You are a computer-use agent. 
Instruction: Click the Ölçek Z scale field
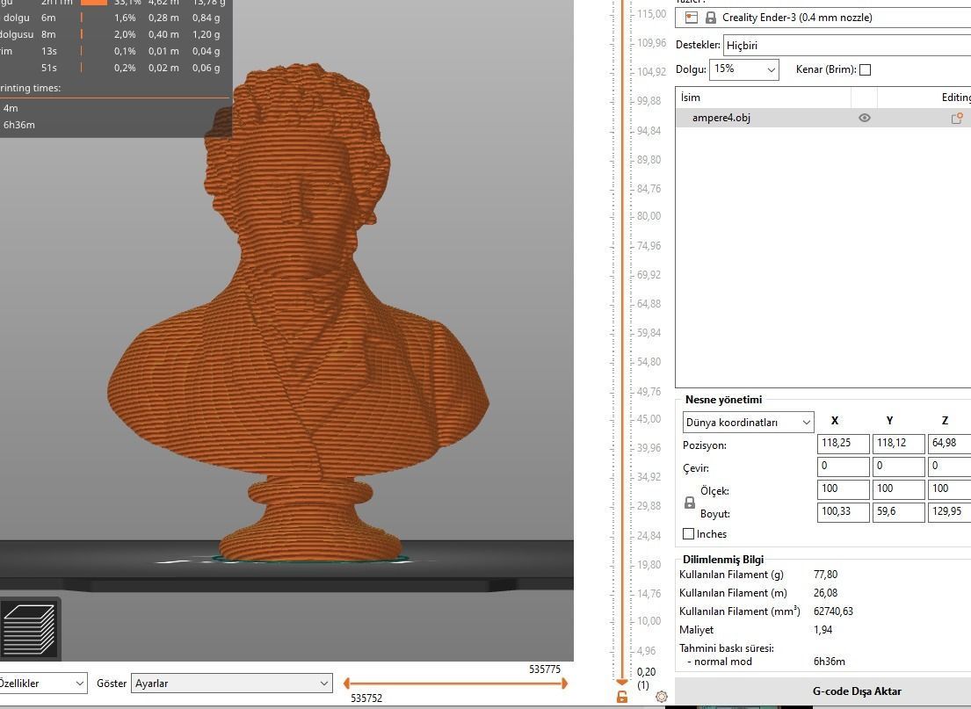(949, 489)
